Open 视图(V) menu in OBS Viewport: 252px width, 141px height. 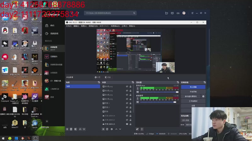(x=84, y=26)
